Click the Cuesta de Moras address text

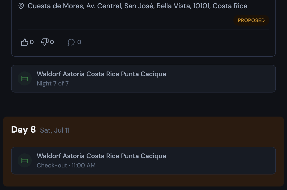tap(138, 6)
